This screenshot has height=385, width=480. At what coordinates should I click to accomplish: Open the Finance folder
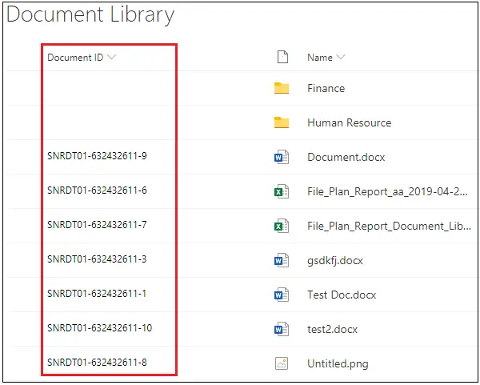[x=326, y=88]
